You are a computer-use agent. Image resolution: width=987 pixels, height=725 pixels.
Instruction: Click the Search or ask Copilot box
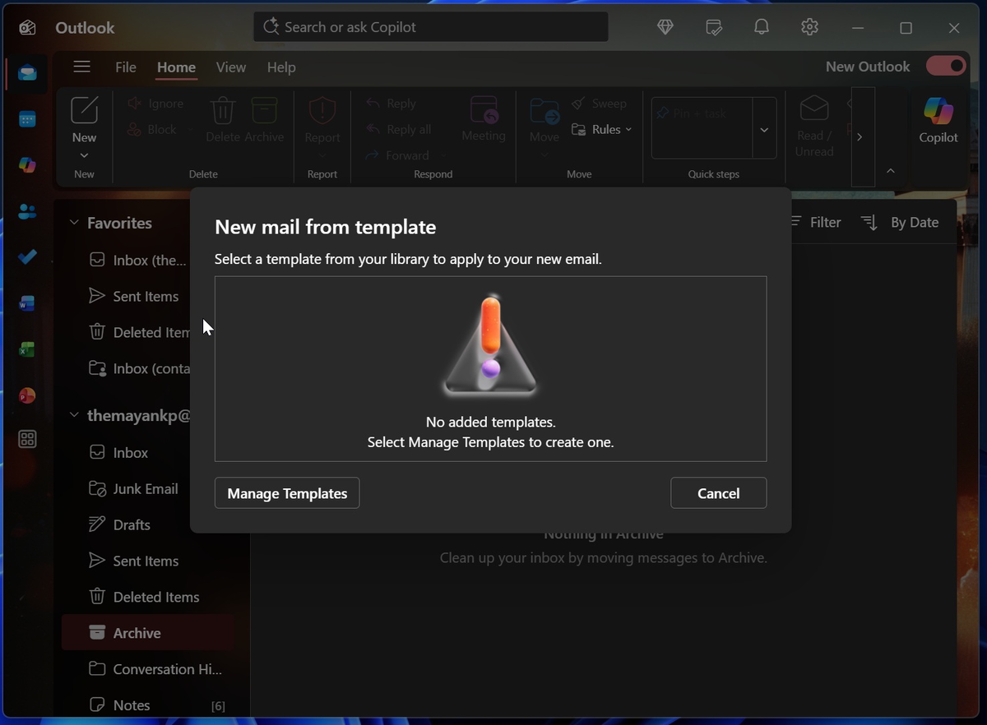pos(431,27)
